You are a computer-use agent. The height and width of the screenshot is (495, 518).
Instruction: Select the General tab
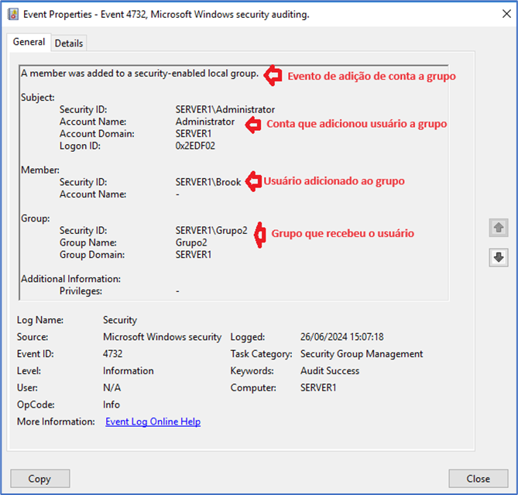29,43
